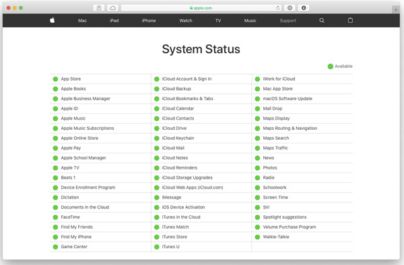
Task: Click the green status dot beside iCloud Mail
Action: coord(157,148)
